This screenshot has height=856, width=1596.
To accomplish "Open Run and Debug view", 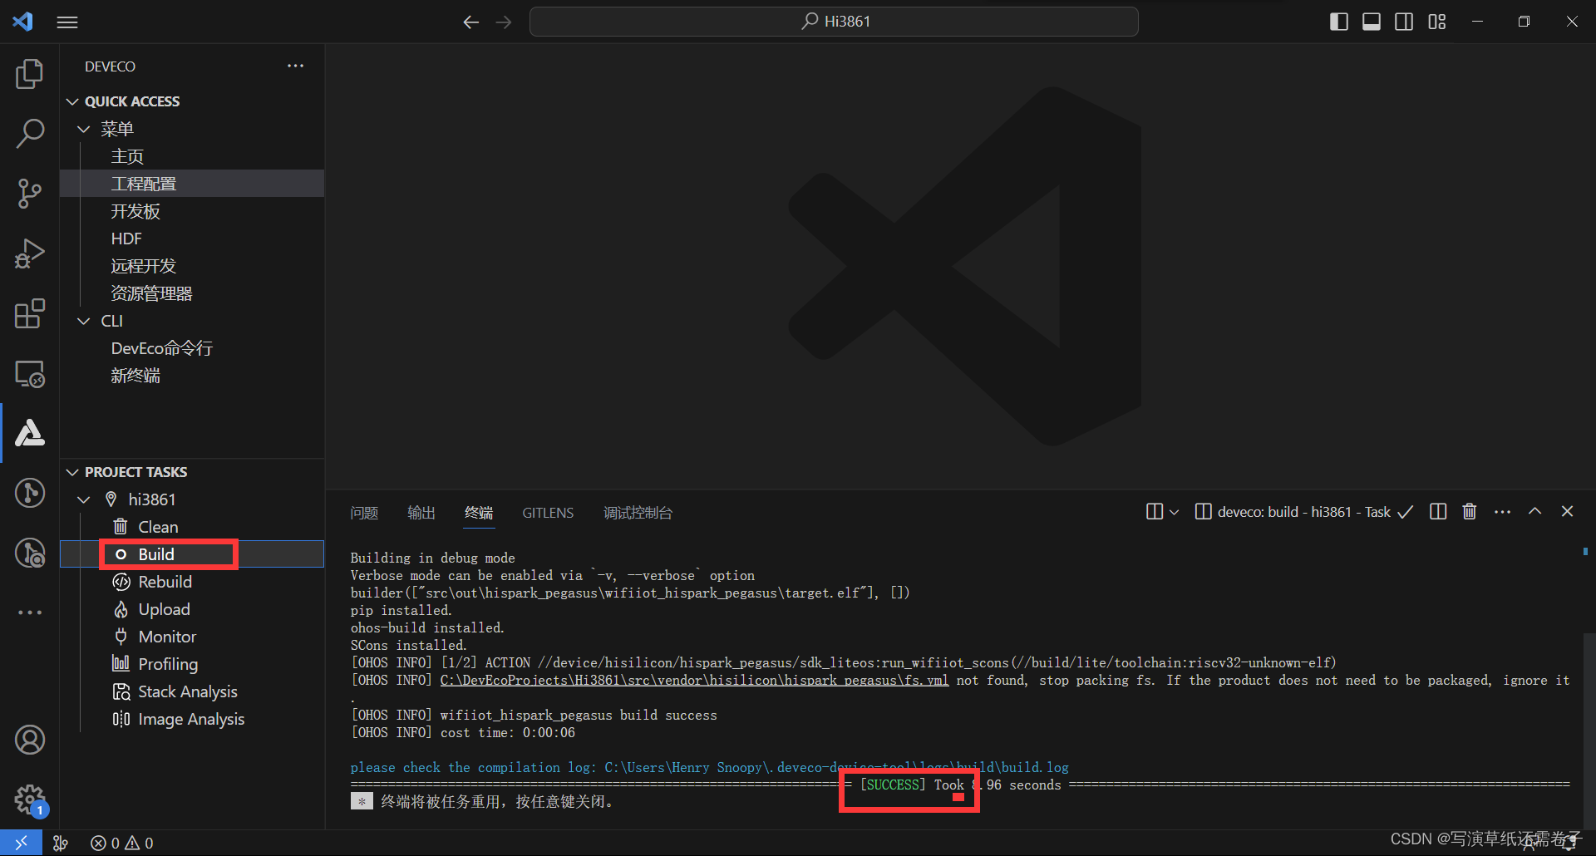I will pos(30,253).
